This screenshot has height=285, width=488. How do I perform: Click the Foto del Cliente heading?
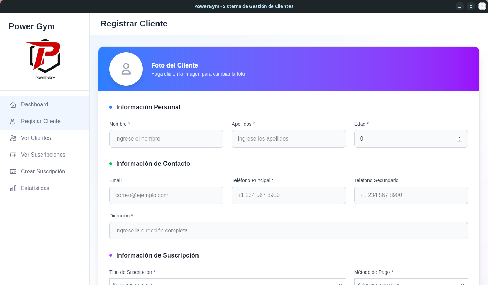point(175,65)
